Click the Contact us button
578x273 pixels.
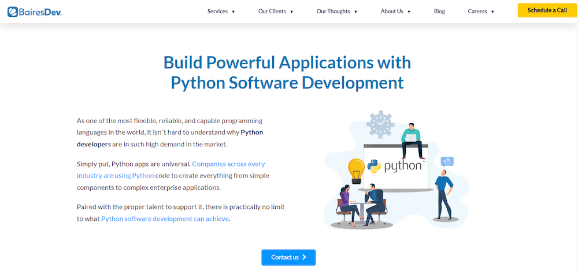[x=288, y=257]
